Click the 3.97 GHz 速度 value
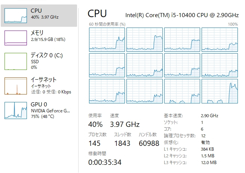 pyautogui.click(x=125, y=124)
